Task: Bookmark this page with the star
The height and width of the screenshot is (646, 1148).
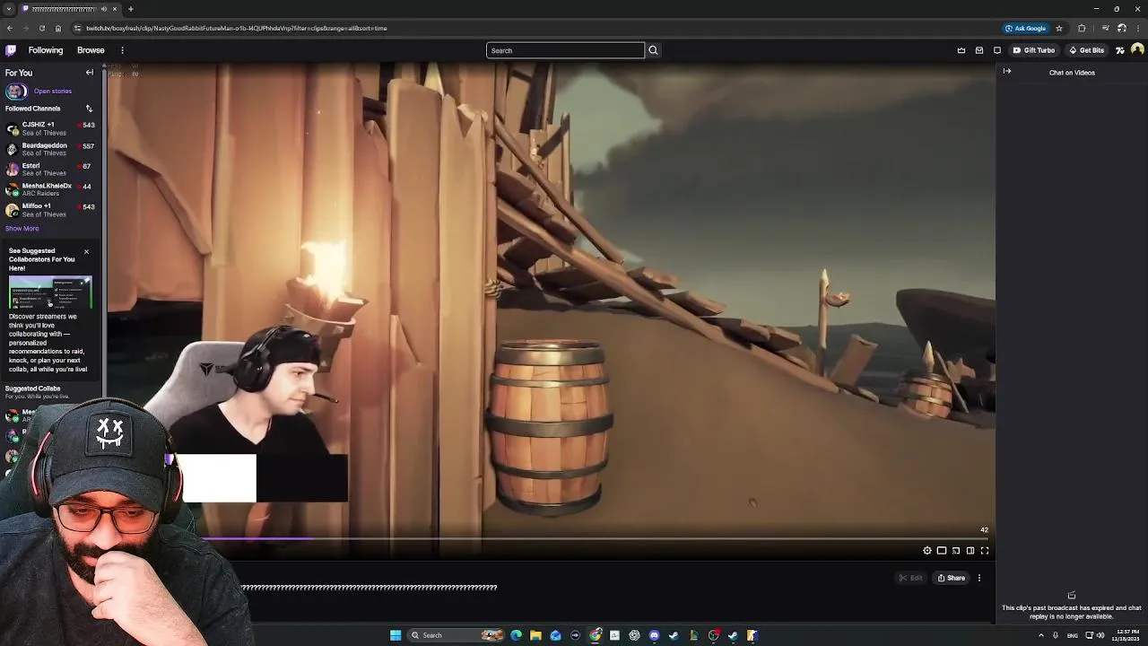Action: pos(1059,28)
